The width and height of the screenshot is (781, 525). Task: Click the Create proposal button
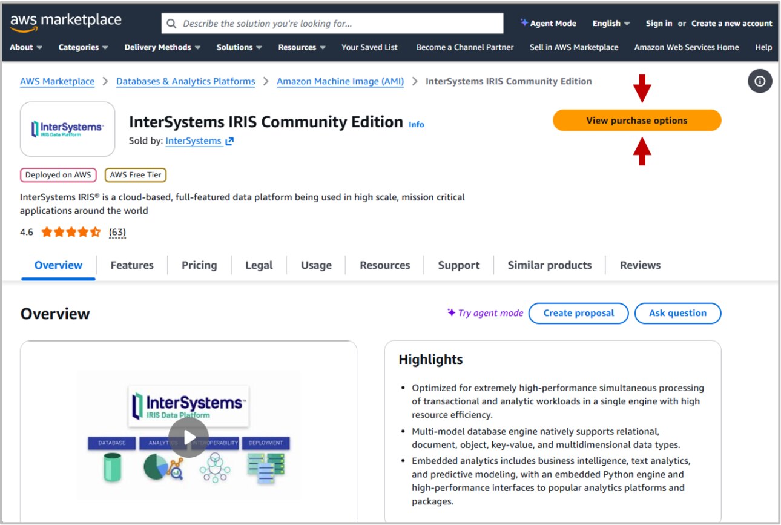coord(578,312)
